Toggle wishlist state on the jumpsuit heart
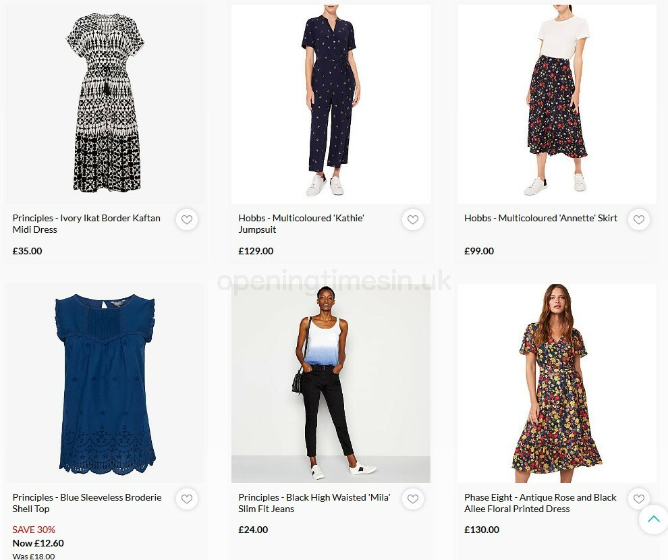 [x=412, y=219]
